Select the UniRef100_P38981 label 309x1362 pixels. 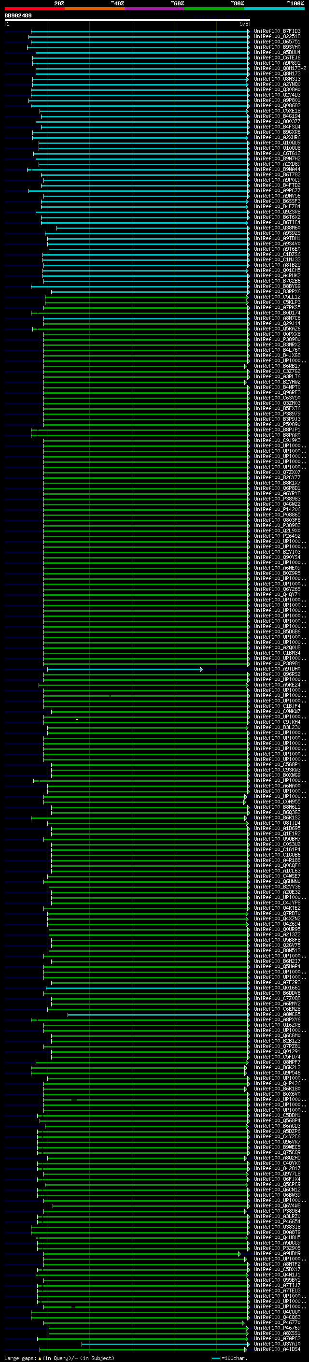point(277,663)
